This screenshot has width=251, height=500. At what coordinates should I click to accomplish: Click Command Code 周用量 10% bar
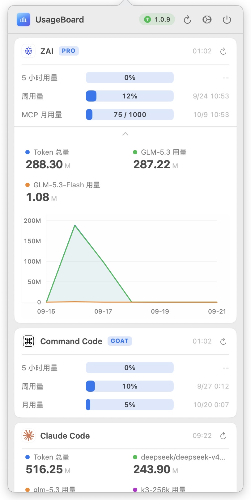130,386
